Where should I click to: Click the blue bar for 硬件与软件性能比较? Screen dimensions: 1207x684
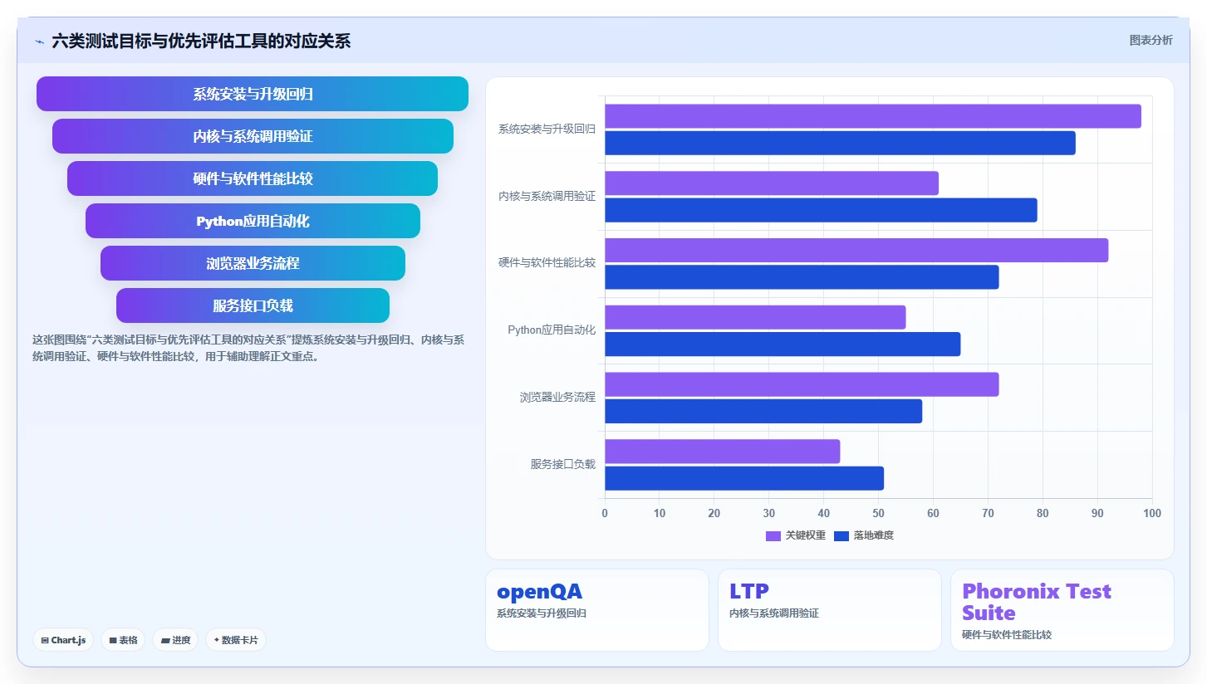pyautogui.click(x=802, y=277)
